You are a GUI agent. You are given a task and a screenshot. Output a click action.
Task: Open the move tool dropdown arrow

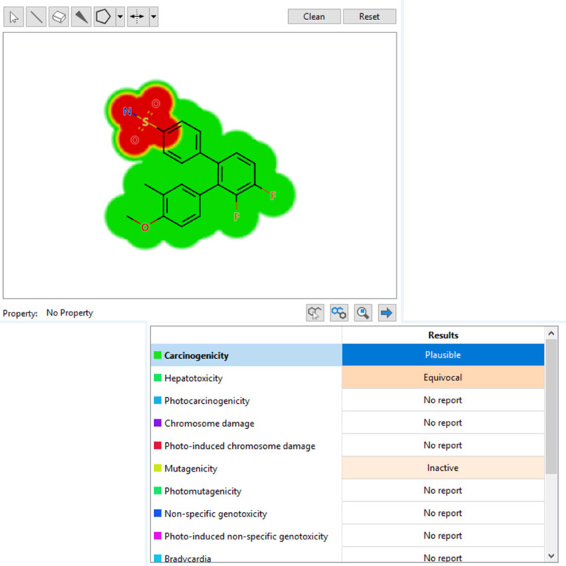point(153,17)
